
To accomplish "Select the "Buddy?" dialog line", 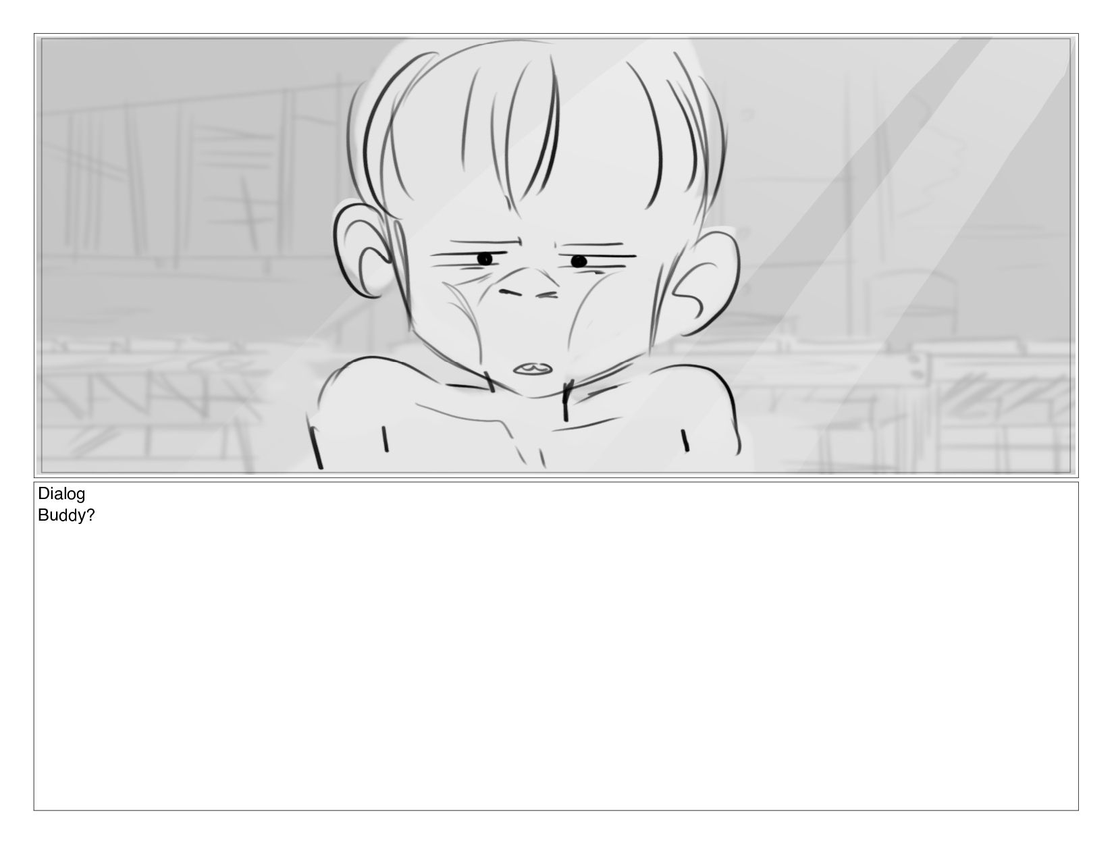I will click(x=66, y=516).
